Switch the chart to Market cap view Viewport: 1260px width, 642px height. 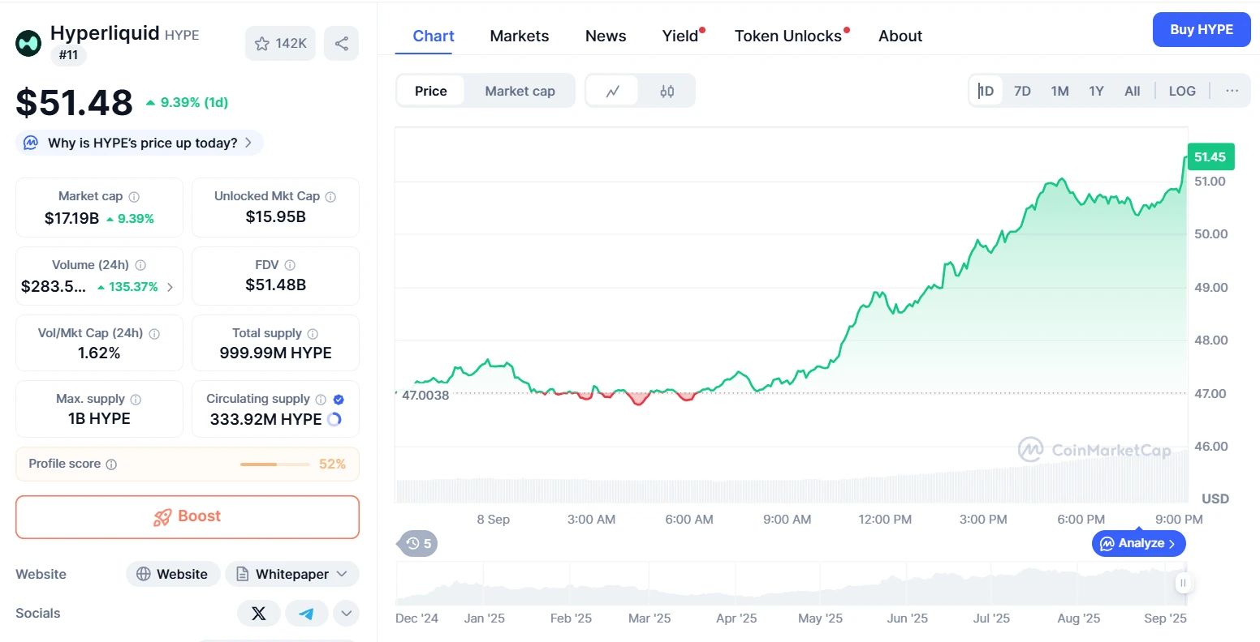pyautogui.click(x=520, y=91)
